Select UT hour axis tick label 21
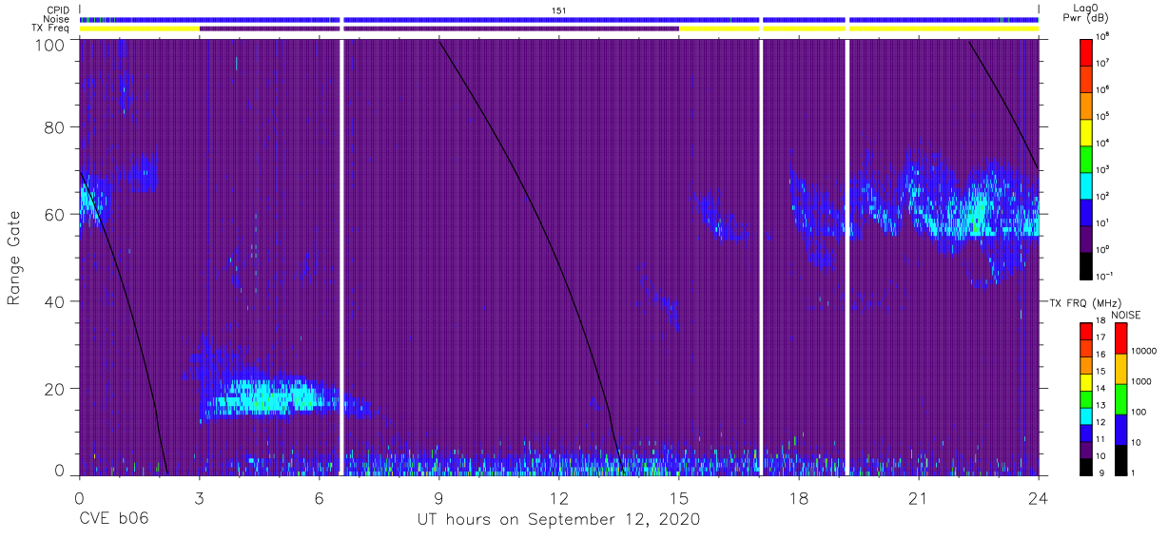 tap(919, 498)
